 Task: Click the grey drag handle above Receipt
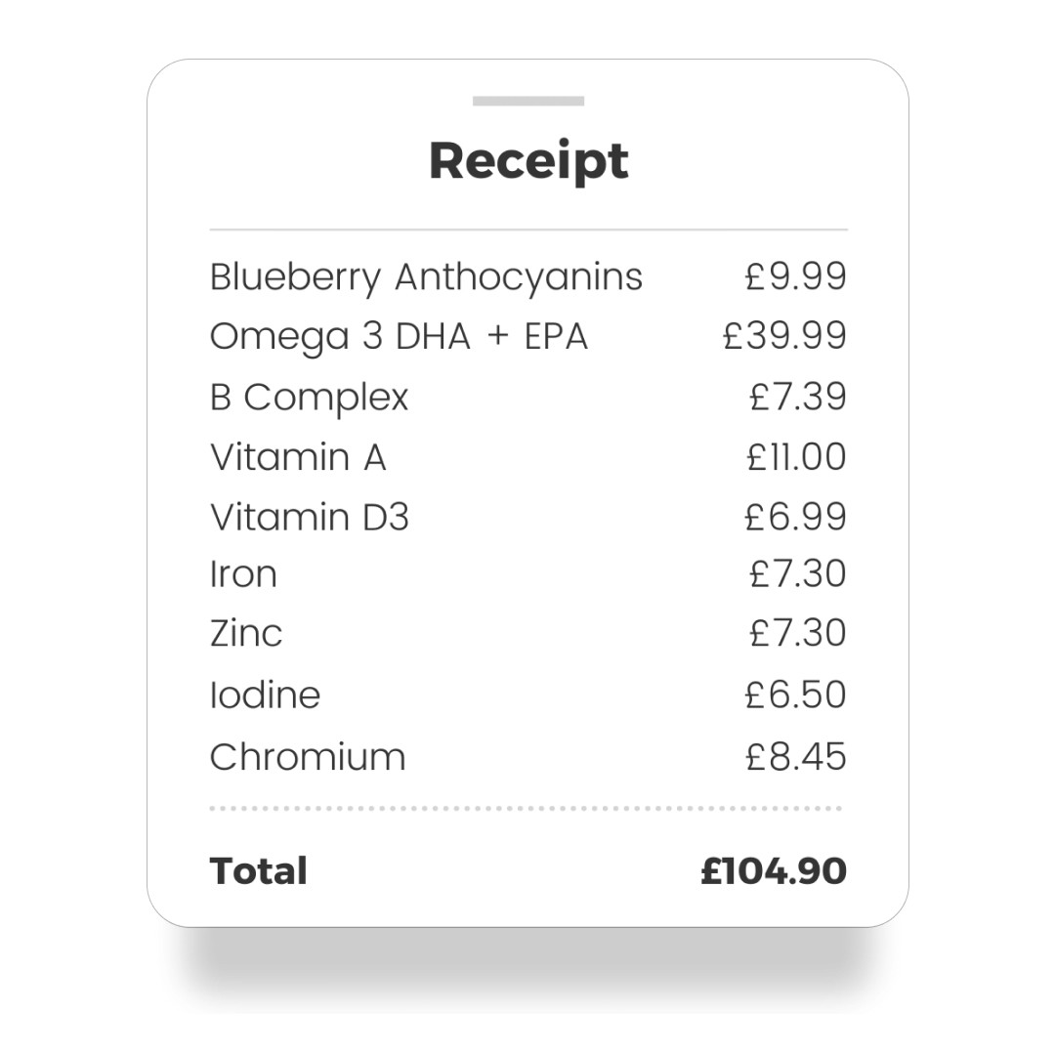[x=528, y=101]
